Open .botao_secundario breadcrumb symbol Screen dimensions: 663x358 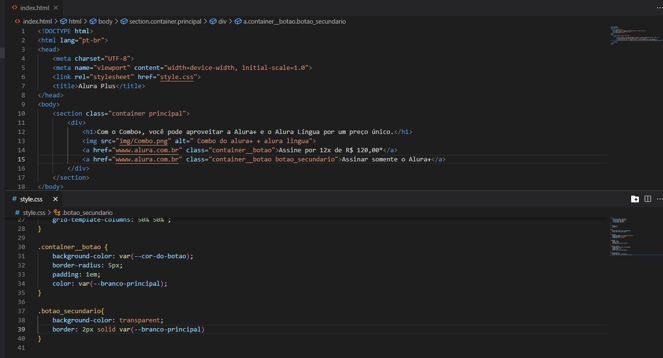click(83, 212)
